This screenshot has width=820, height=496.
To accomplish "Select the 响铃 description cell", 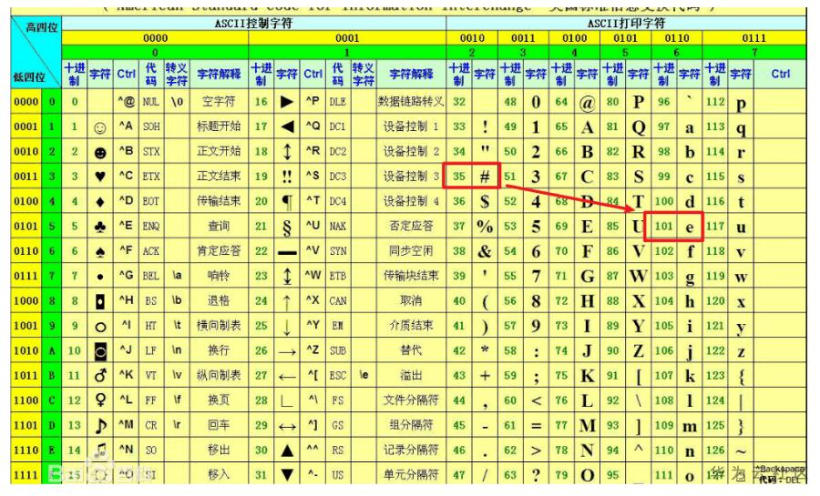I will (x=219, y=276).
